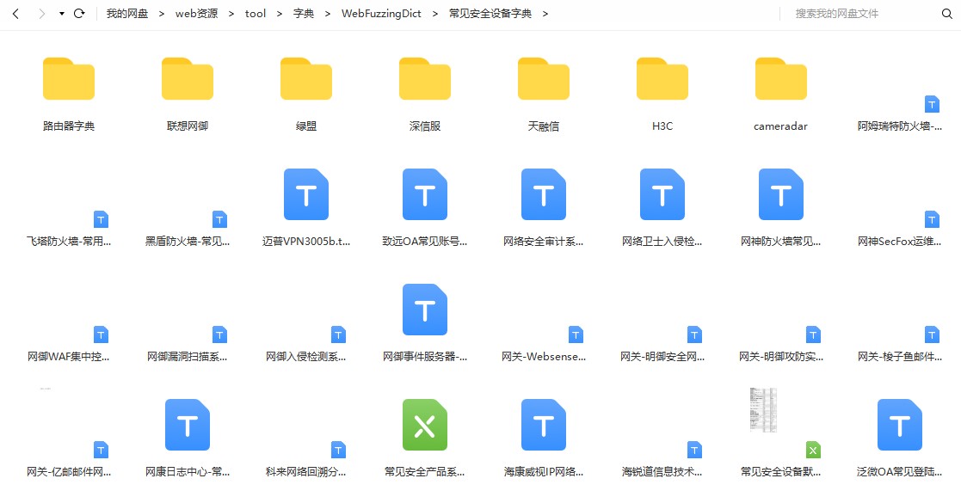961x503 pixels.
Task: Click the 常见安全设备默... file name
Action: (781, 472)
